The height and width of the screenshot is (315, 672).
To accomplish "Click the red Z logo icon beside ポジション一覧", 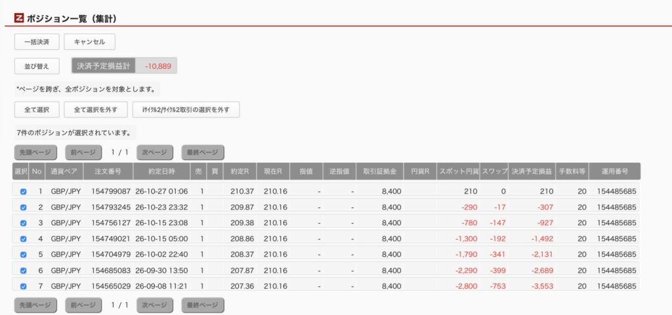I will click(x=19, y=18).
